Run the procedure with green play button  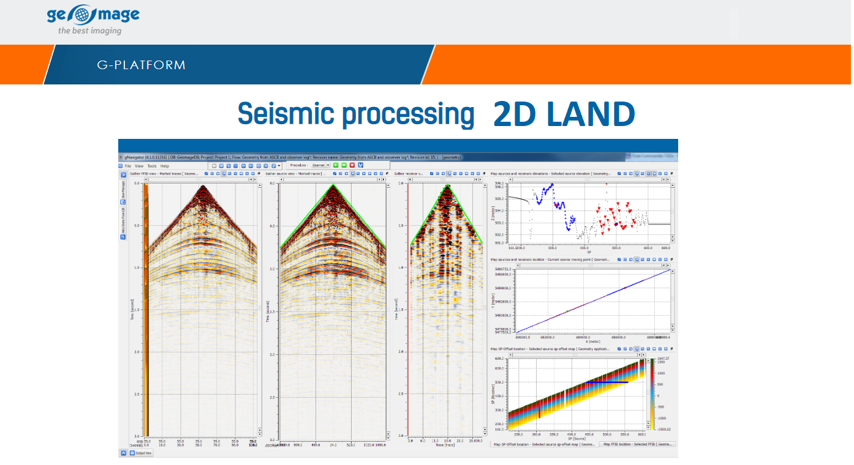click(x=336, y=165)
